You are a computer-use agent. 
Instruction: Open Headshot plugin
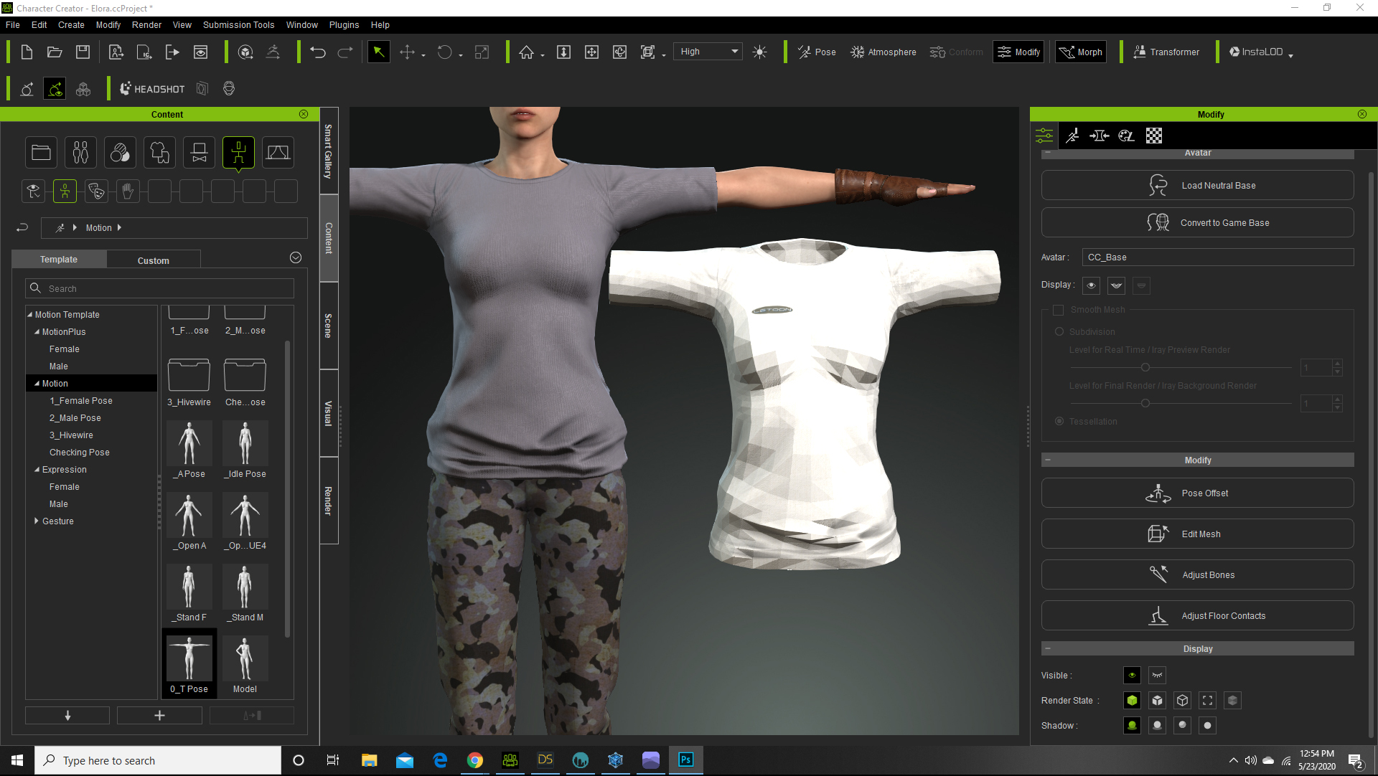[x=152, y=89]
